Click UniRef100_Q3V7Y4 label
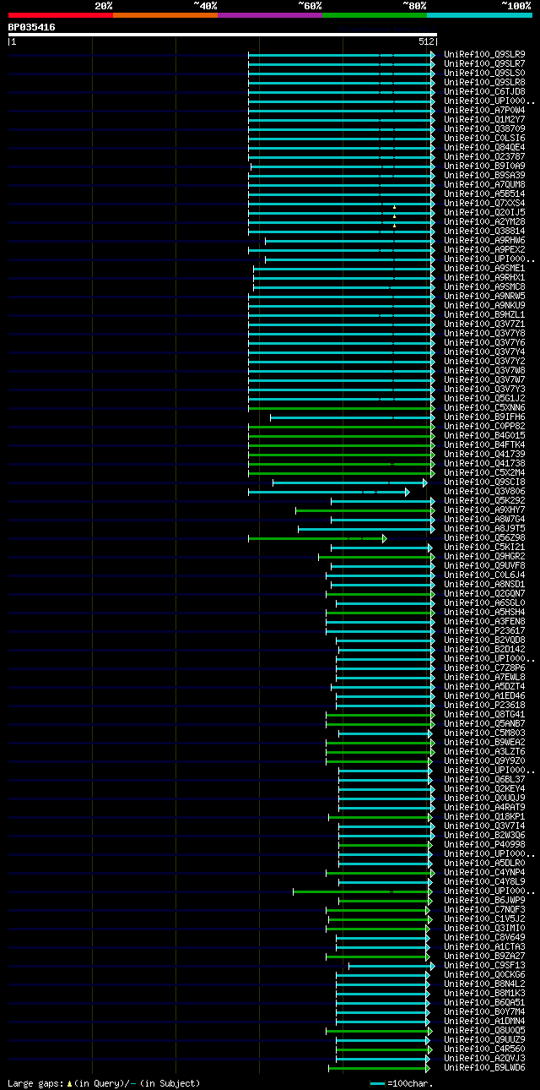The width and height of the screenshot is (540, 1090). [484, 352]
